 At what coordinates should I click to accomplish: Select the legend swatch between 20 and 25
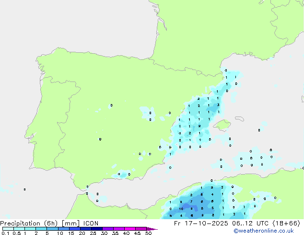[x=85, y=229]
